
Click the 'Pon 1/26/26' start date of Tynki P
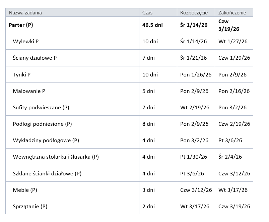[x=196, y=75]
